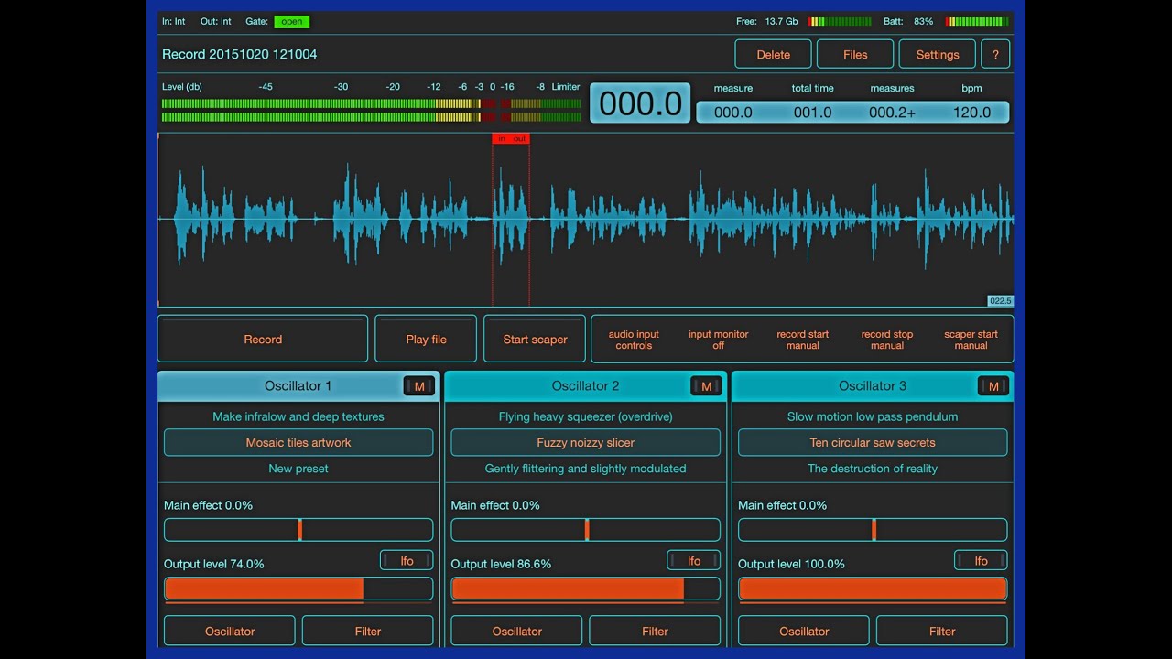Edit the total time value 001.0
The width and height of the screenshot is (1172, 659).
coord(812,113)
